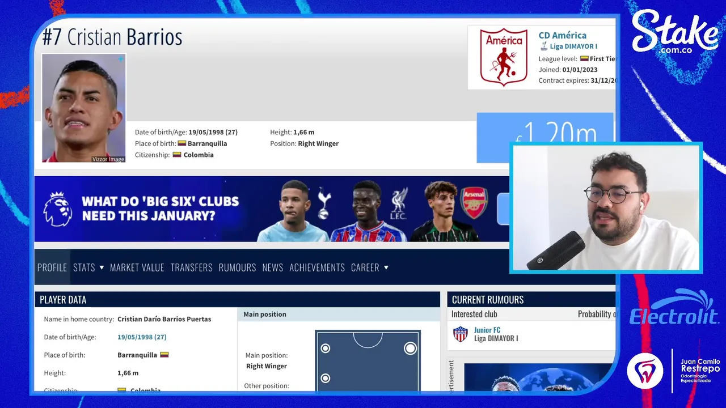Open the Junior FC rumour link
Screen dimensions: 726x408
487,330
